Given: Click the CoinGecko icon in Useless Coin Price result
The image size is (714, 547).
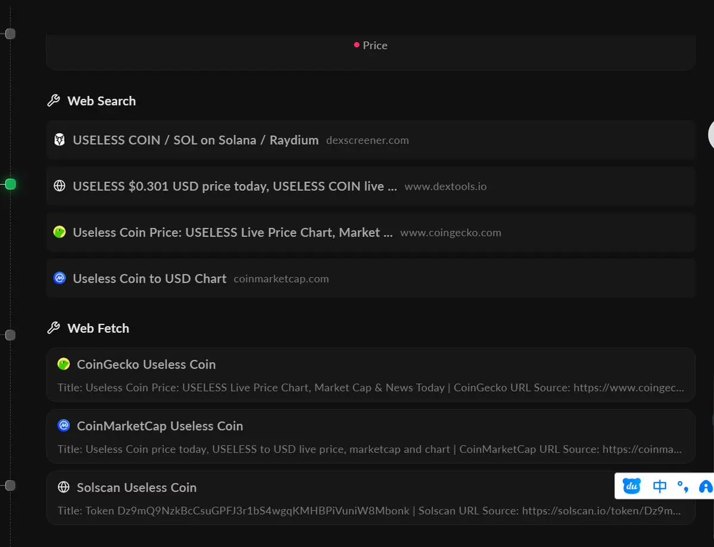Looking at the screenshot, I should (x=60, y=232).
